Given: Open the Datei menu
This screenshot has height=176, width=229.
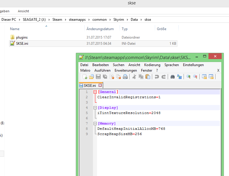Looking at the screenshot, I should click(x=84, y=65).
